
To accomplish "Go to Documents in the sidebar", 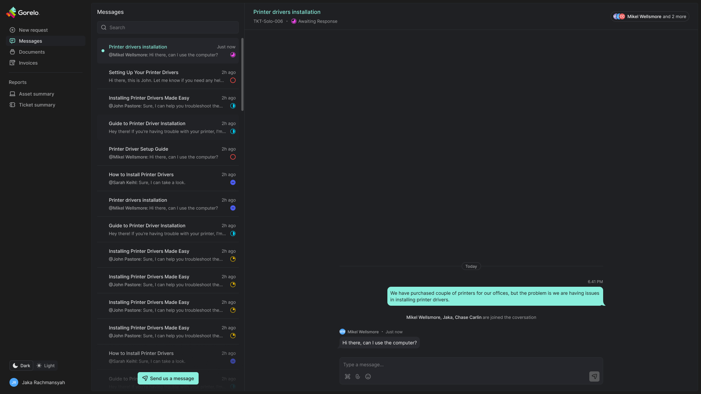I will pos(46,52).
